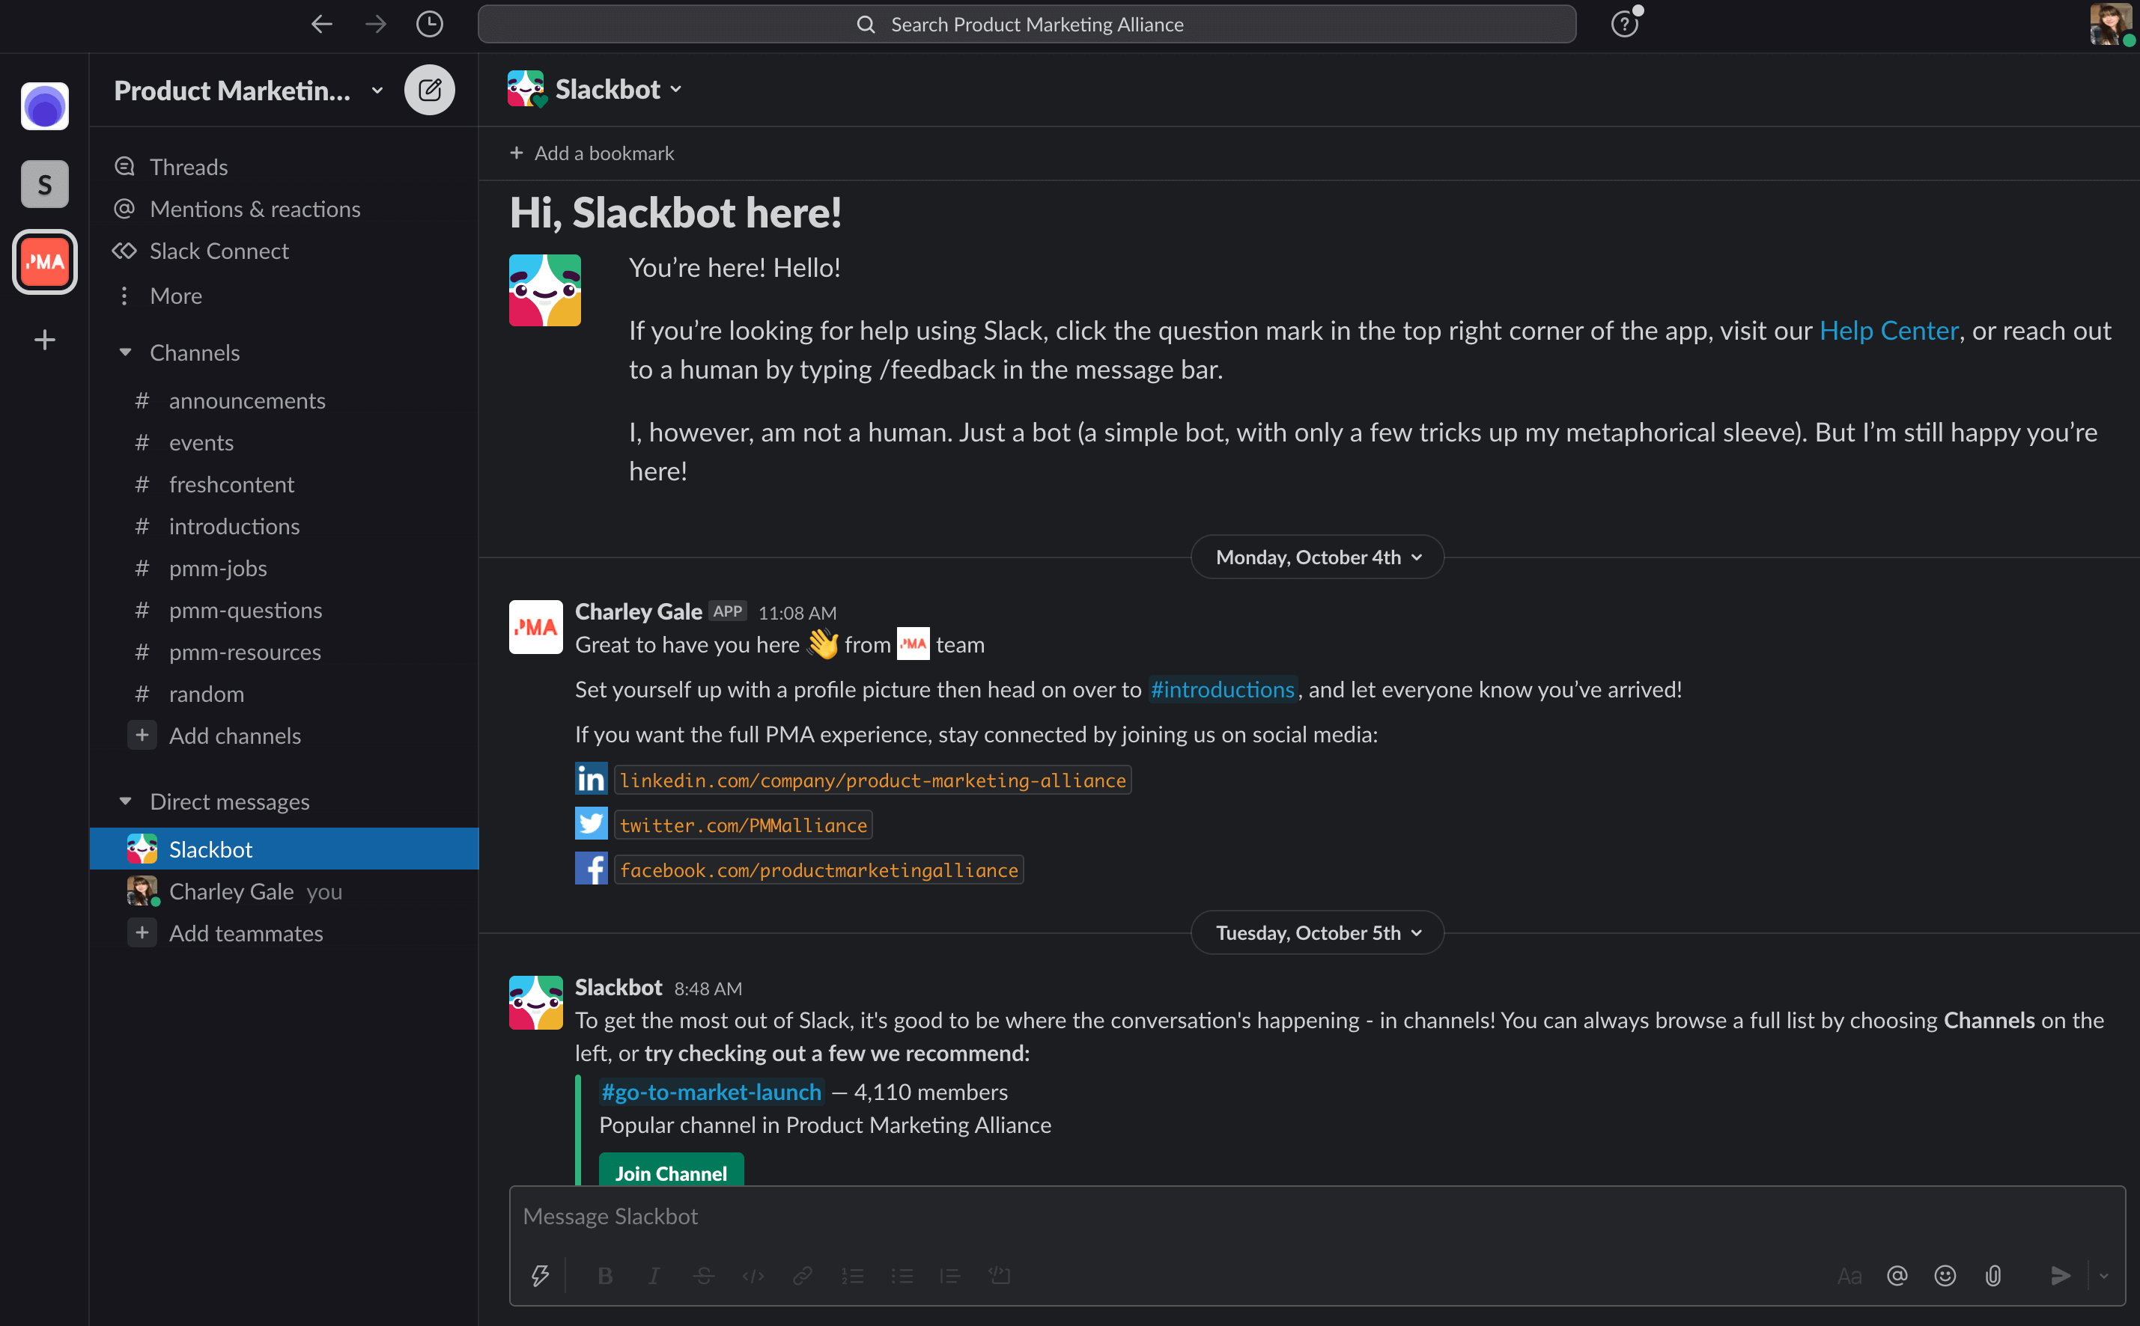Viewport: 2140px width, 1326px height.
Task: Collapse the Direct messages section
Action: (126, 801)
